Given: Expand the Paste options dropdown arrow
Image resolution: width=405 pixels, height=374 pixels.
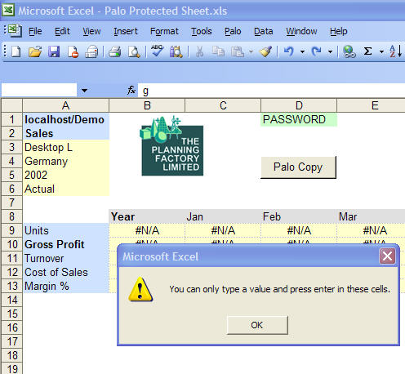Looking at the screenshot, I should [251, 51].
